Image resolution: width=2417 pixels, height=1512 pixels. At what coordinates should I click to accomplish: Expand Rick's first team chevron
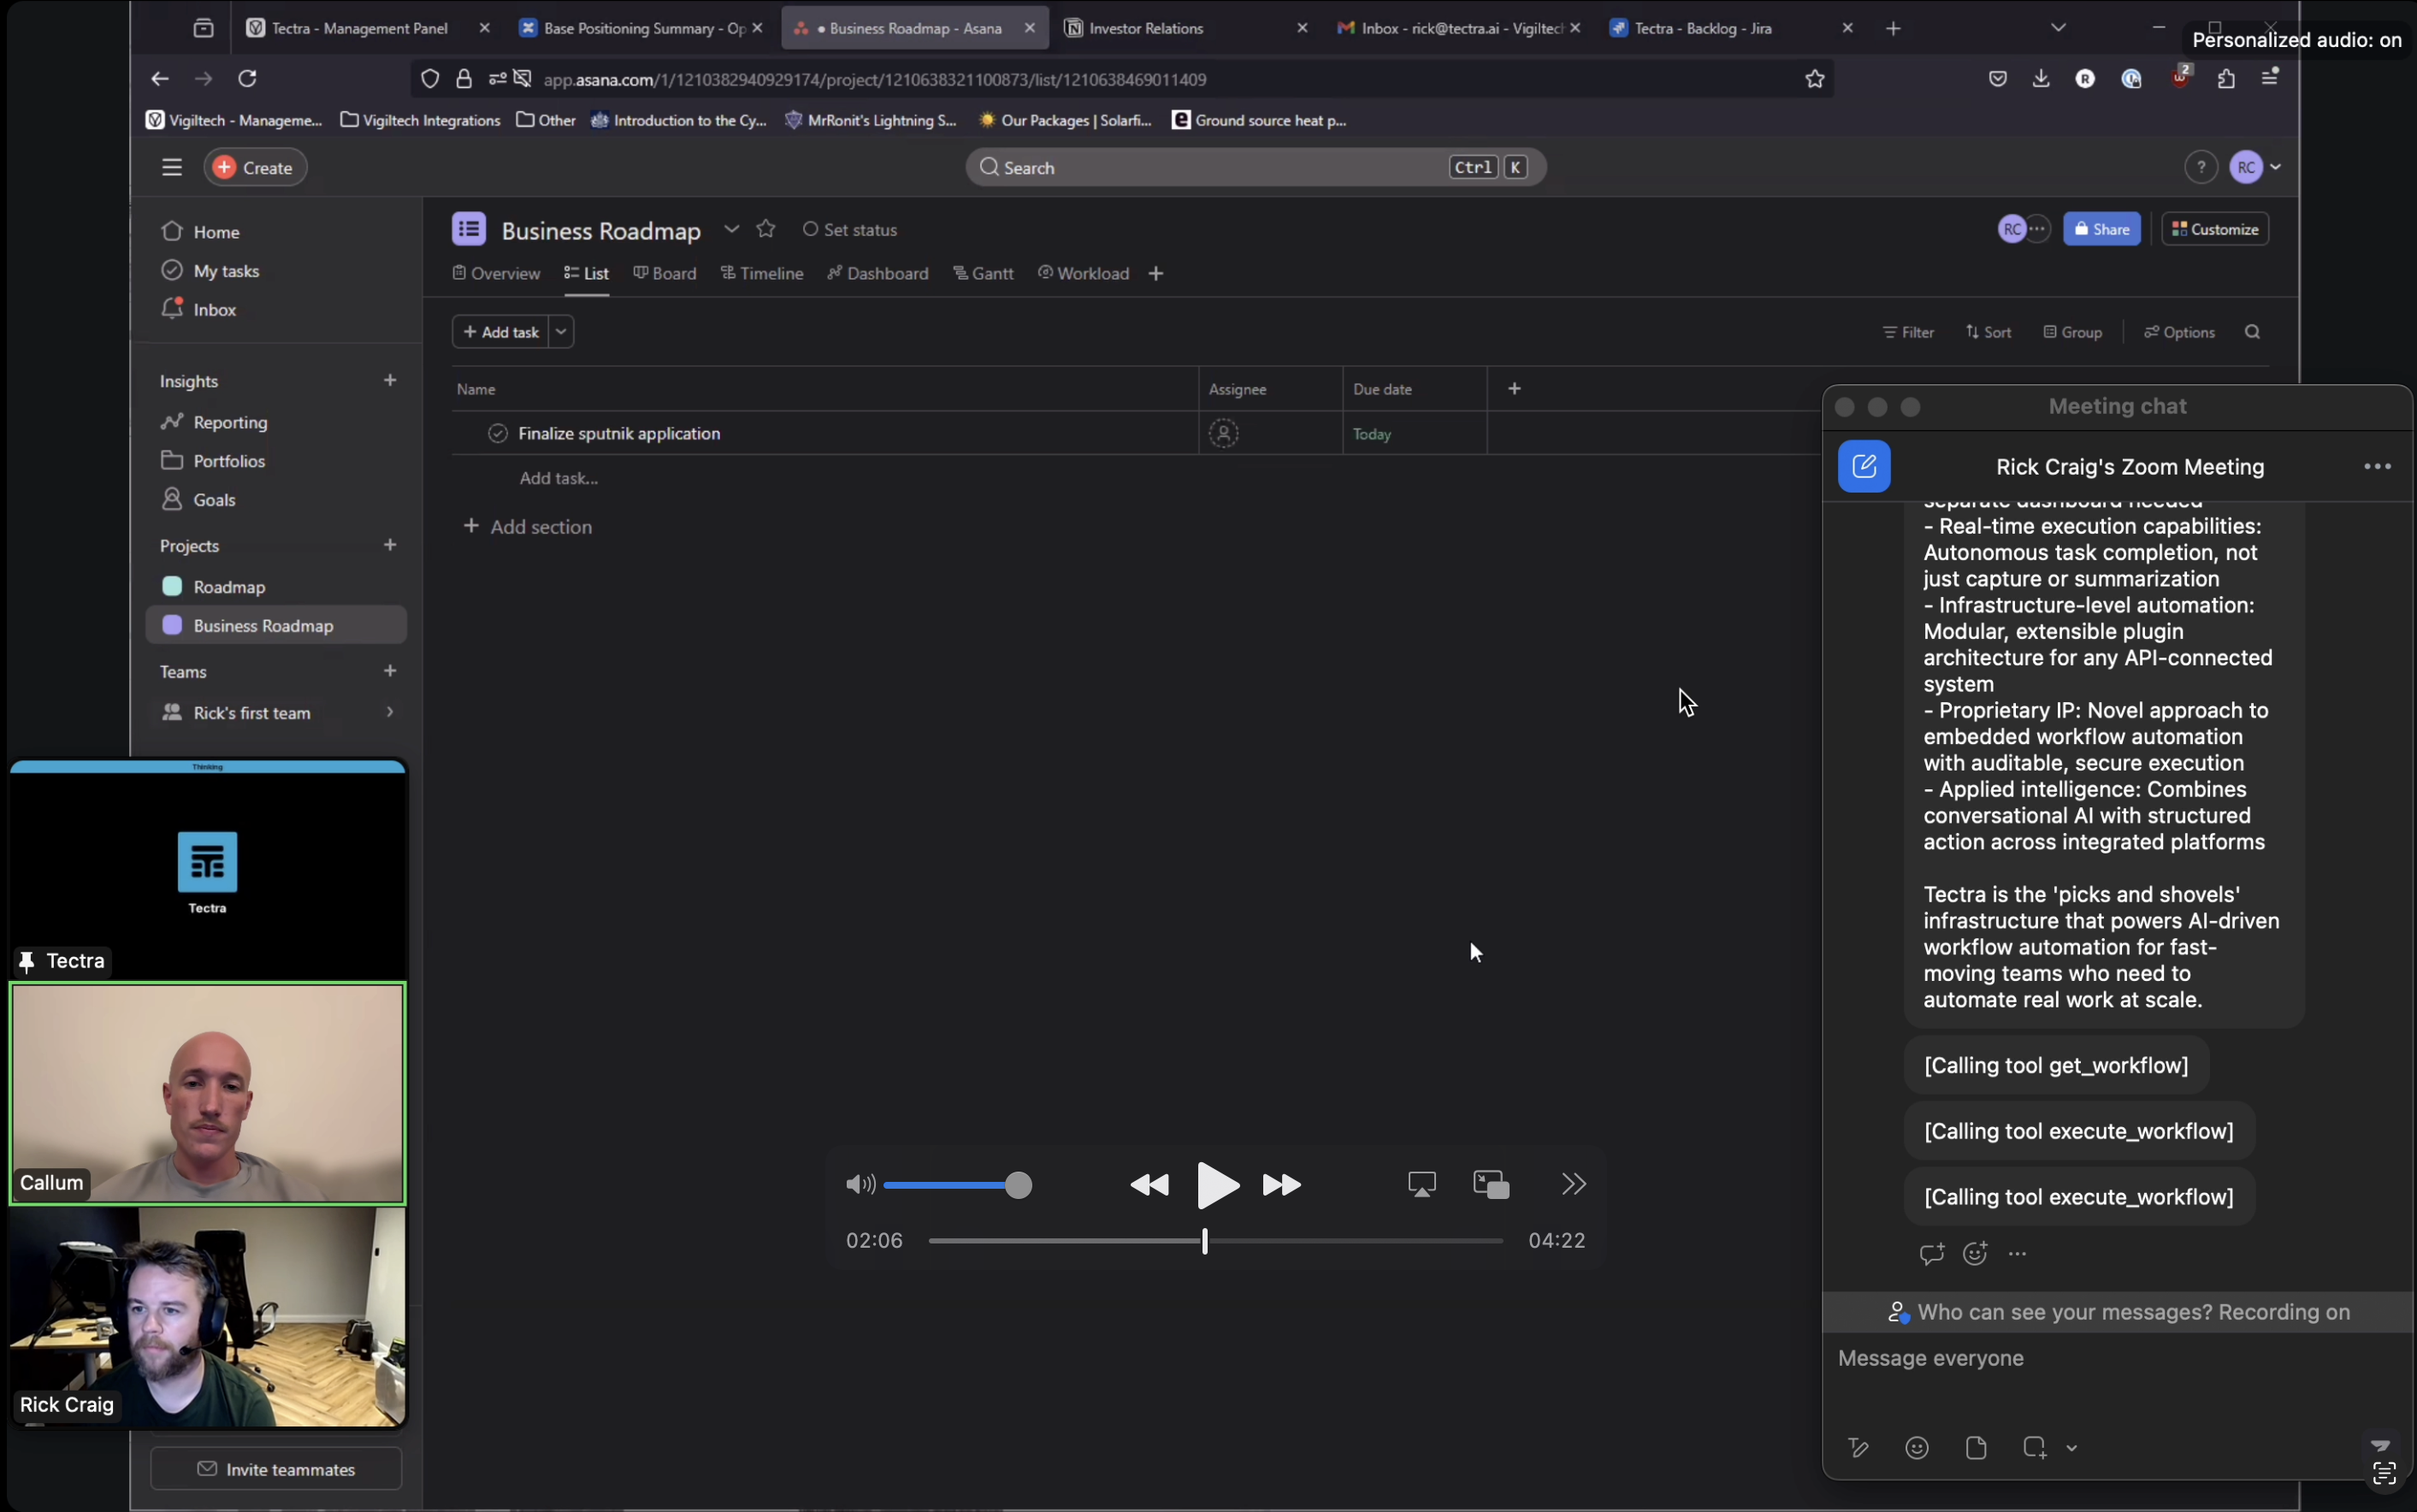click(x=390, y=712)
